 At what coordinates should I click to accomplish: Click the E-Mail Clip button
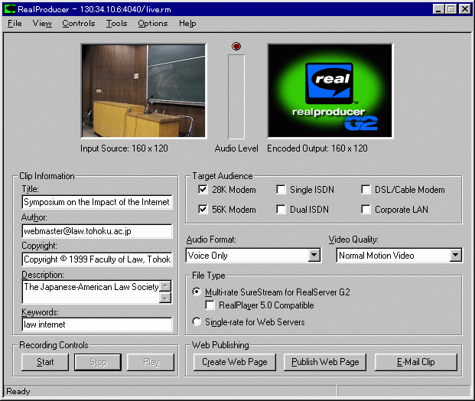click(x=415, y=362)
